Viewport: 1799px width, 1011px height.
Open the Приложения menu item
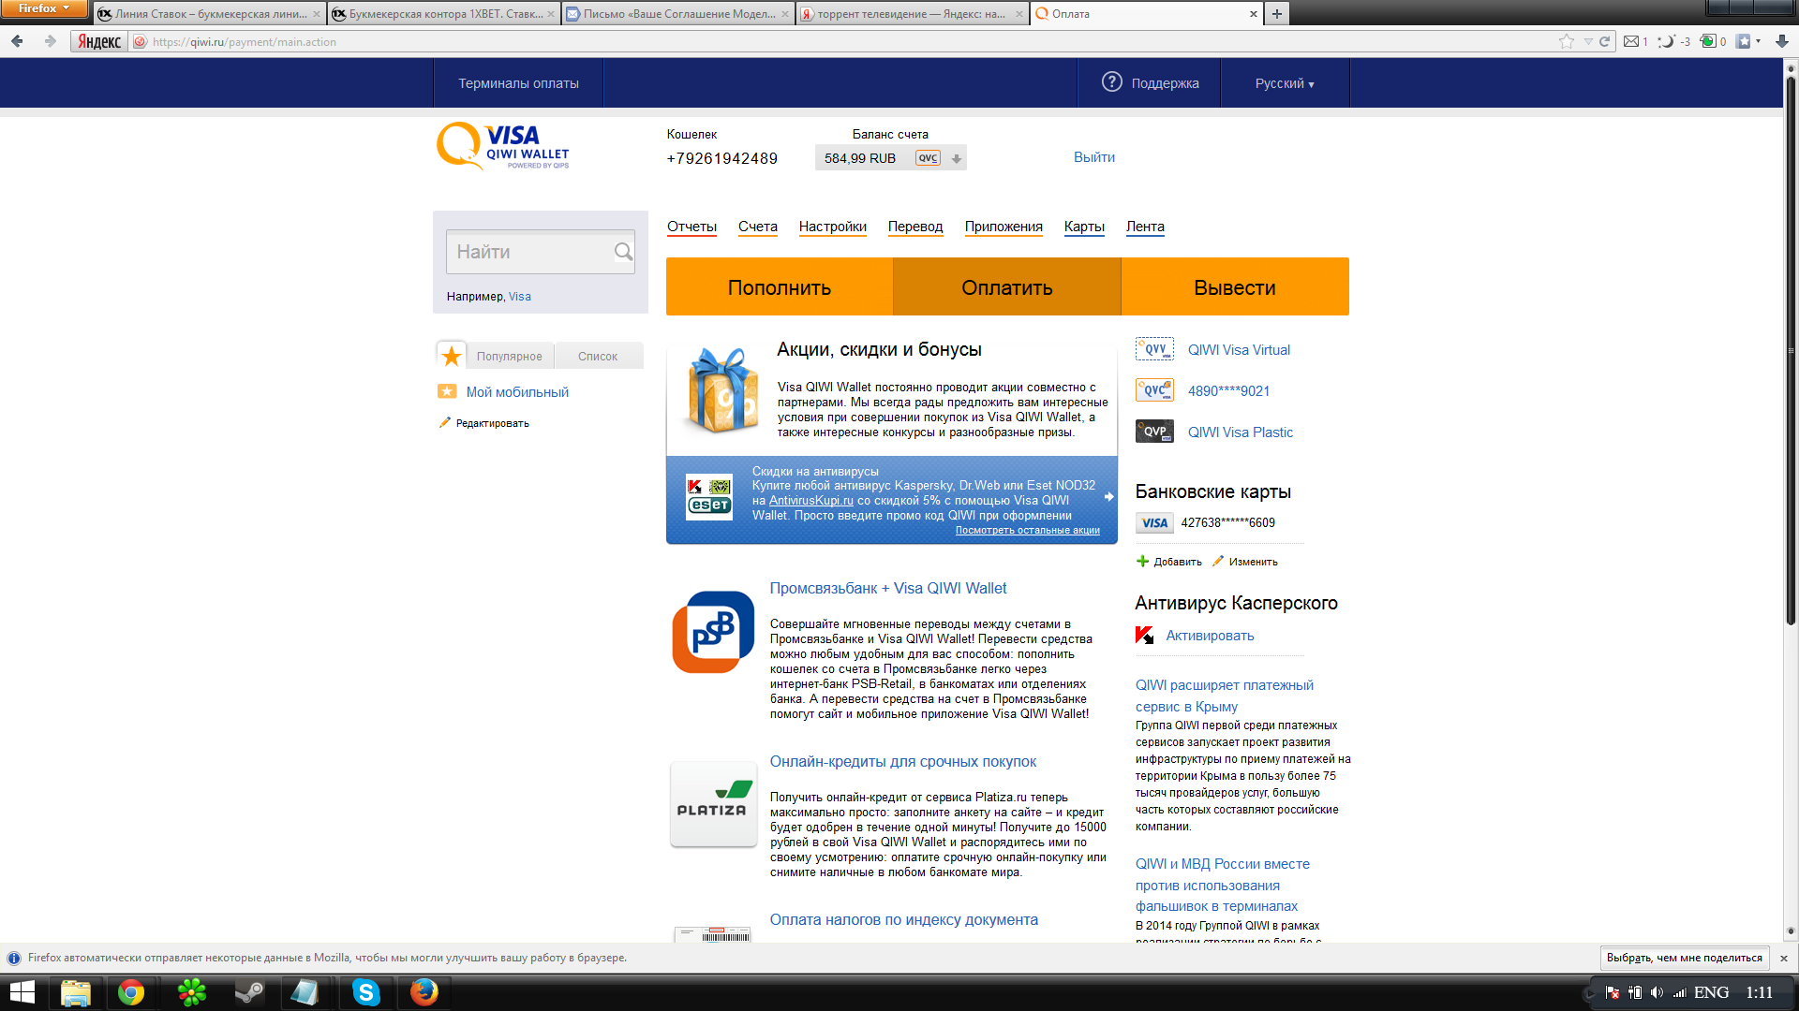pyautogui.click(x=1004, y=227)
